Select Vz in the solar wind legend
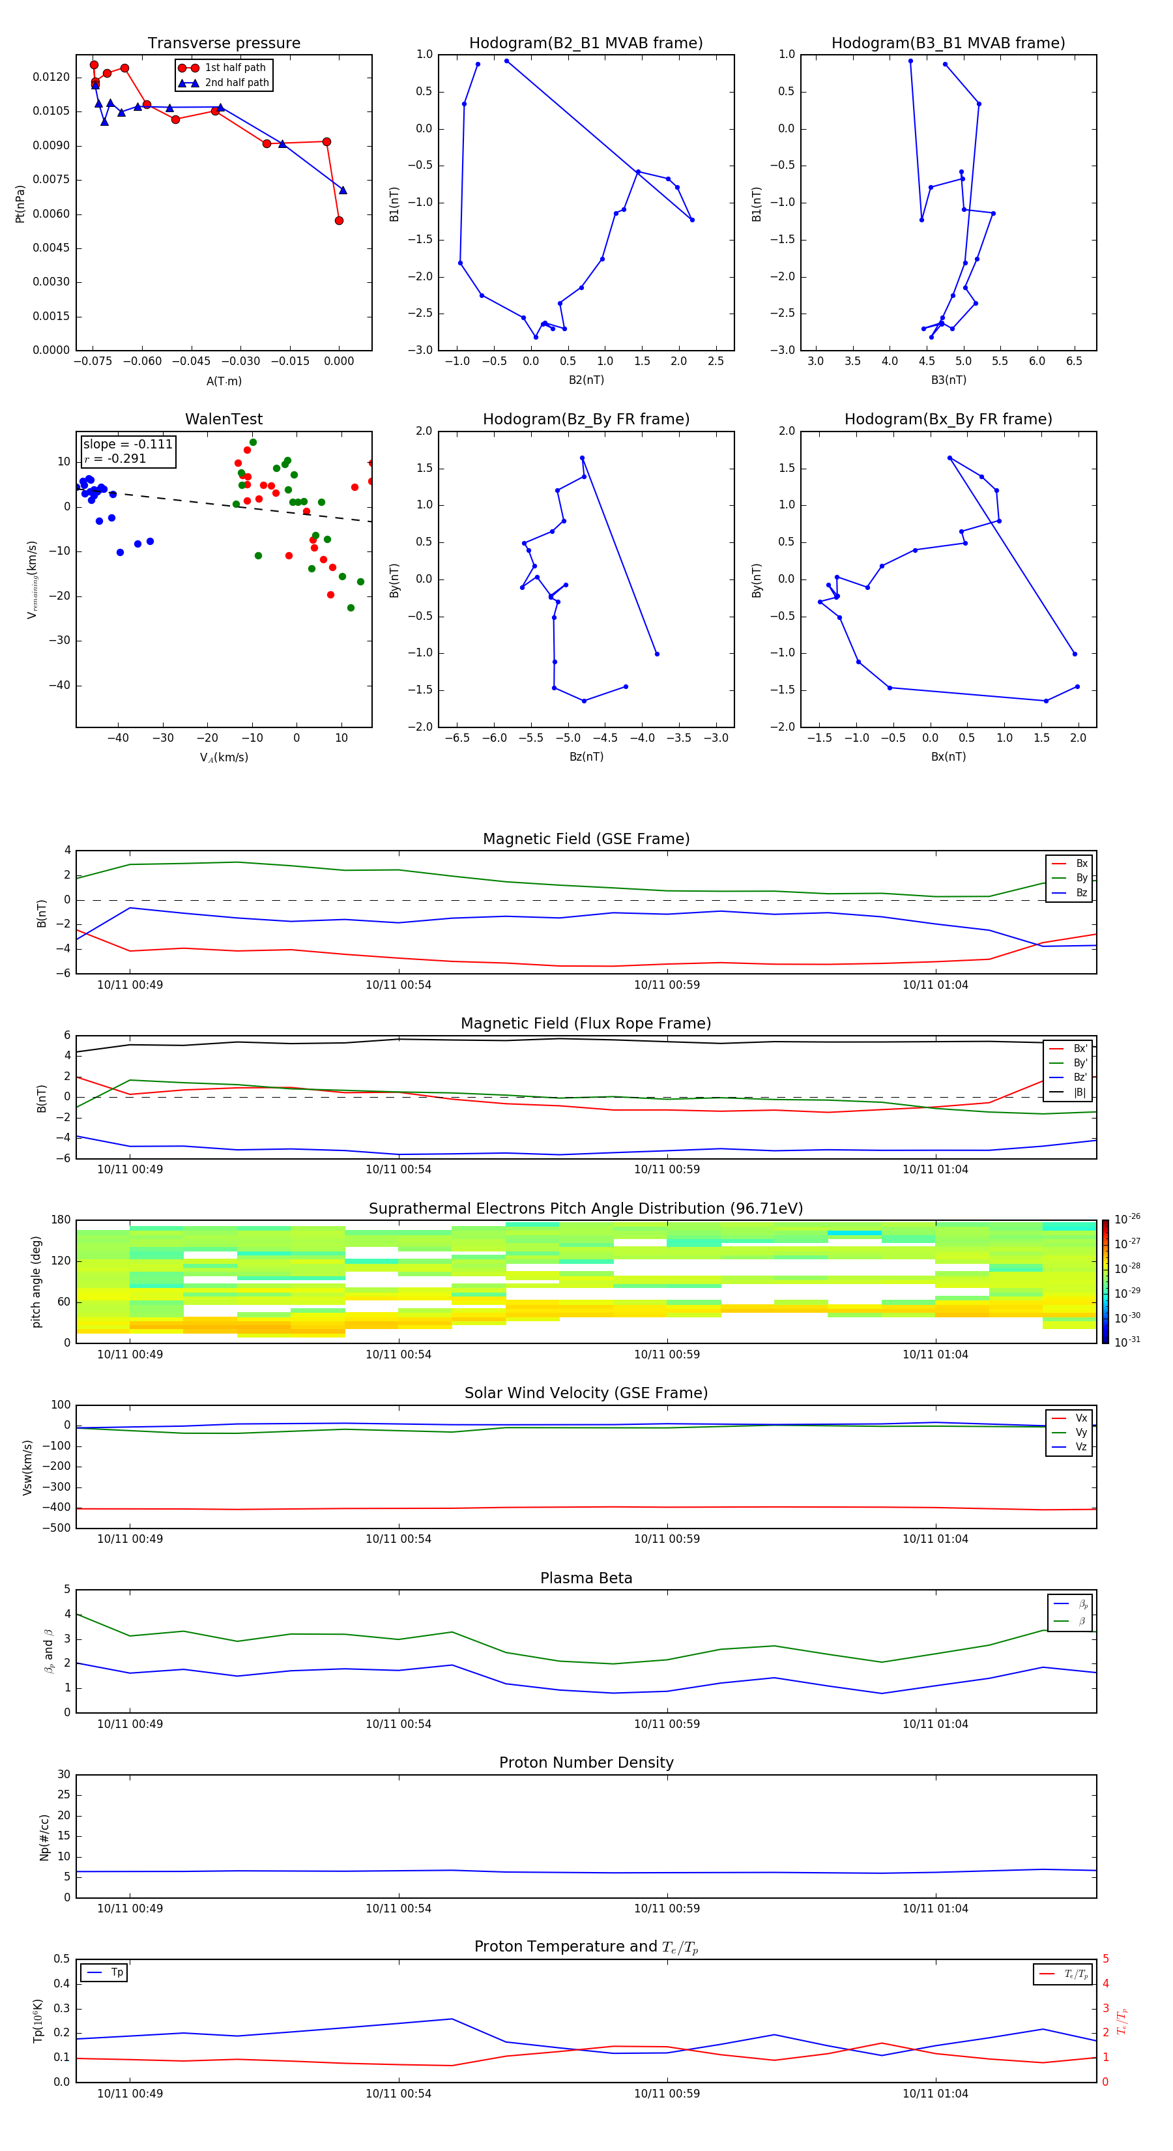Image resolution: width=1173 pixels, height=2151 pixels. [x=1069, y=1447]
